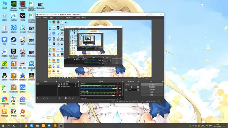This screenshot has width=228, height=128.
Task: Open the Tools menu in OBS
Action: pyautogui.click(x=77, y=18)
